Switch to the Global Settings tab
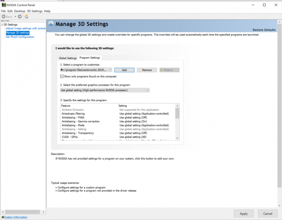The width and height of the screenshot is (282, 220). click(x=68, y=58)
